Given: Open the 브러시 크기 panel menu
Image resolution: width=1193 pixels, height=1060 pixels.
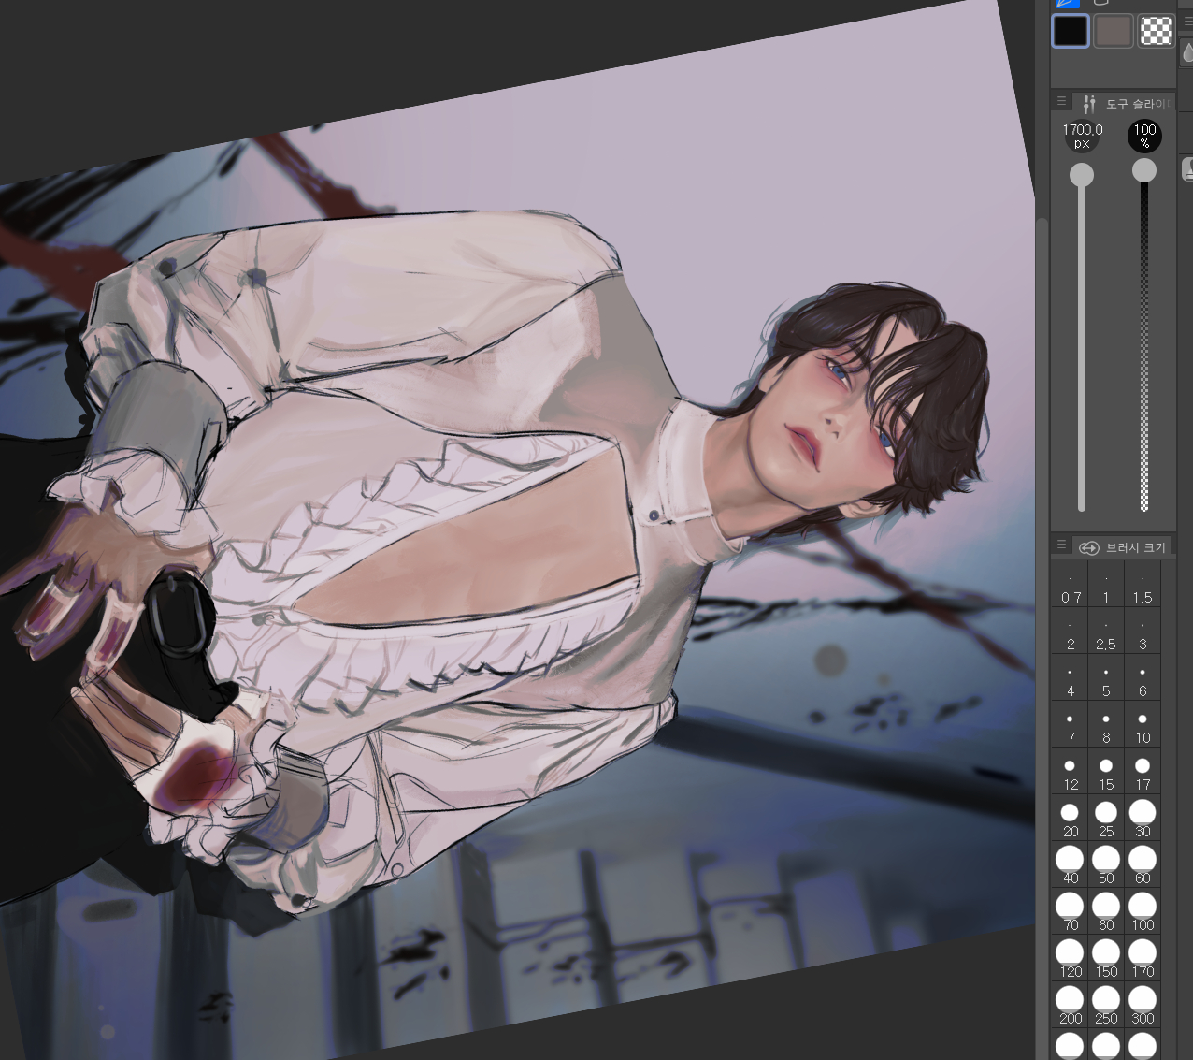Looking at the screenshot, I should pos(1061,545).
